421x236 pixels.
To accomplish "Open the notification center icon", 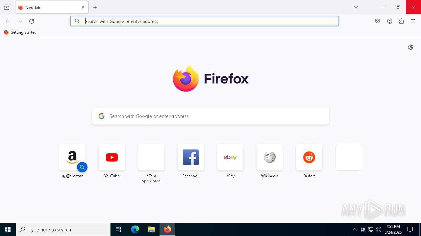I will coord(410,229).
